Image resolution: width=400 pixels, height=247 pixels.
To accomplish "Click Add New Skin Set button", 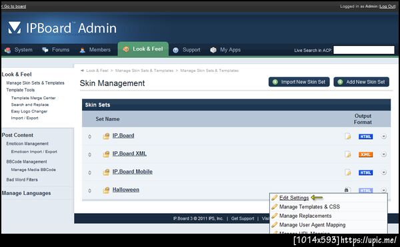I will 361,82.
